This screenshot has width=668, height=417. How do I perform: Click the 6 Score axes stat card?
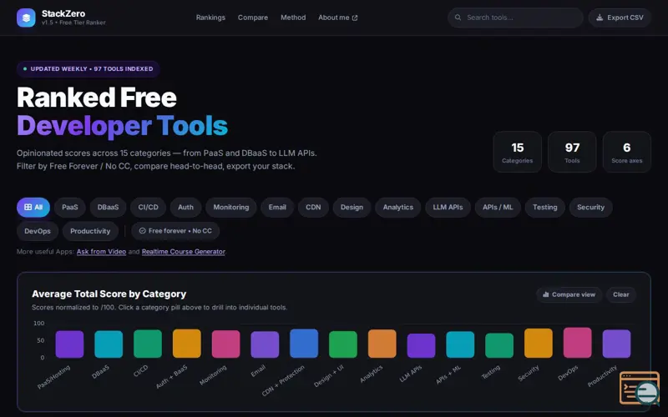coord(627,152)
